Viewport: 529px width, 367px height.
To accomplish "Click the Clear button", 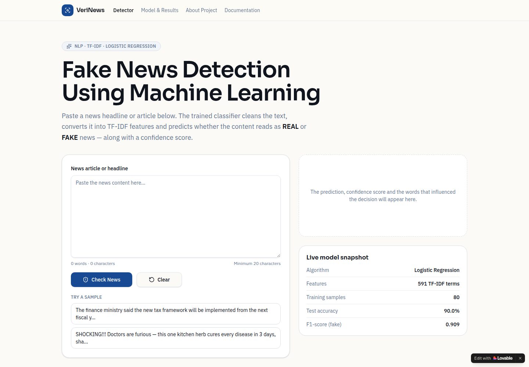I will [159, 280].
